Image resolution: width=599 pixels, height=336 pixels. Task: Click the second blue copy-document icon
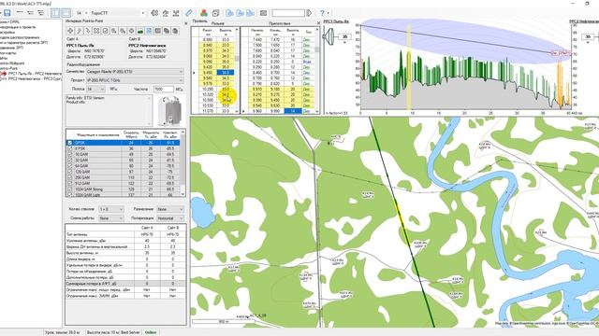[x=240, y=13]
